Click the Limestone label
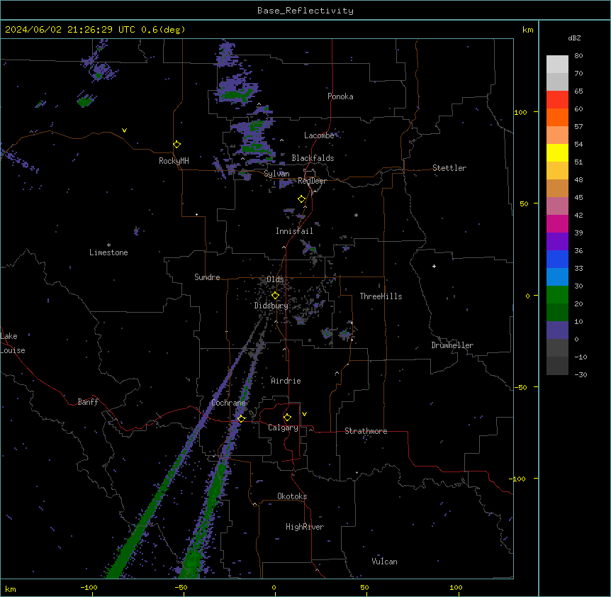 (108, 252)
